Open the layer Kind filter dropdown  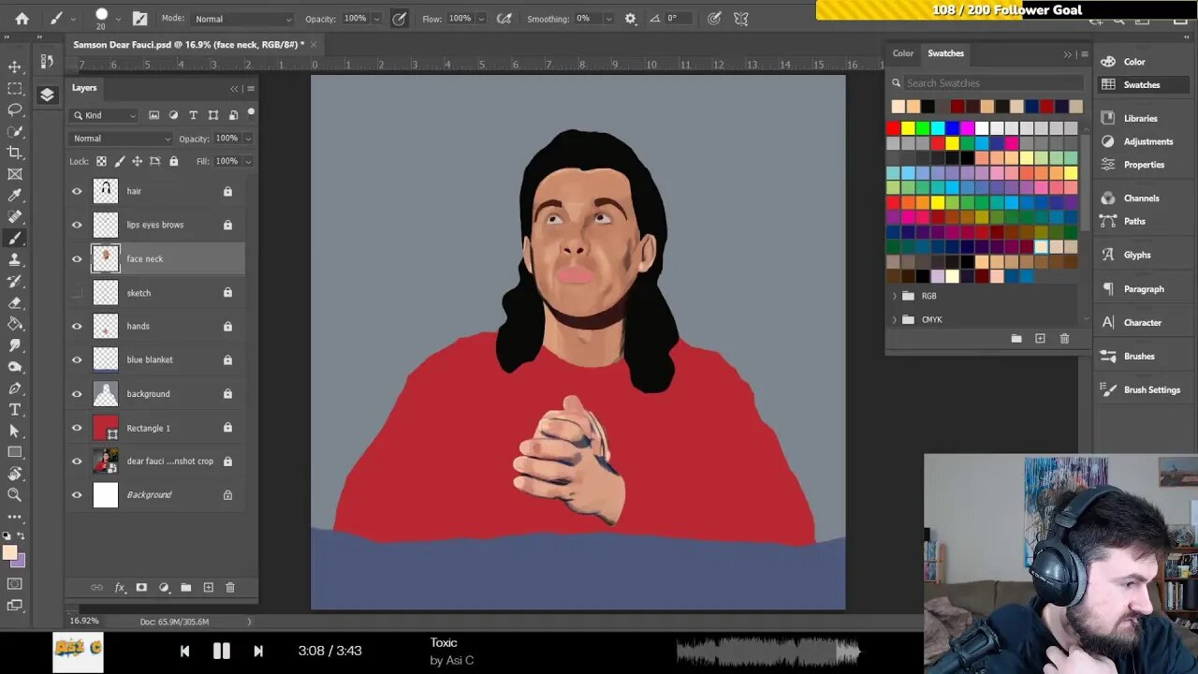tap(104, 115)
